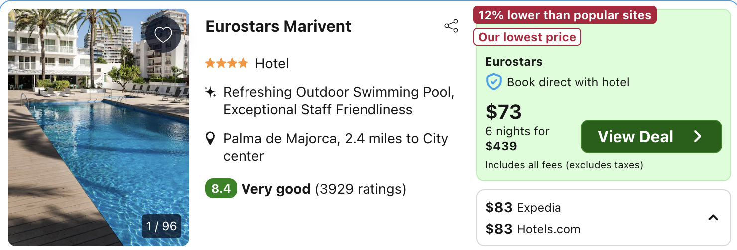Click the 12% lower than popular sites badge
The height and width of the screenshot is (250, 737).
pos(565,15)
